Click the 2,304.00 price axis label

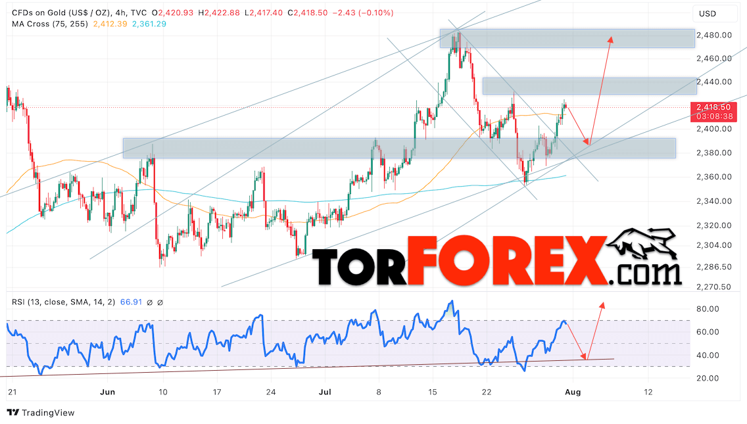tap(713, 245)
